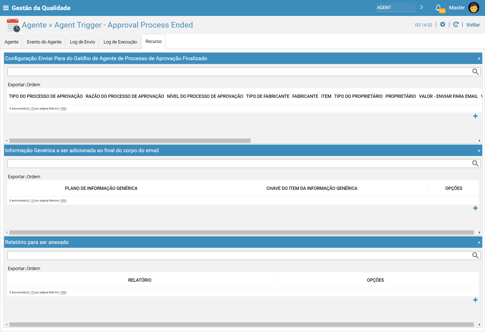485x333 pixels.
Task: Click Exportar in Relatório section
Action: pos(16,269)
